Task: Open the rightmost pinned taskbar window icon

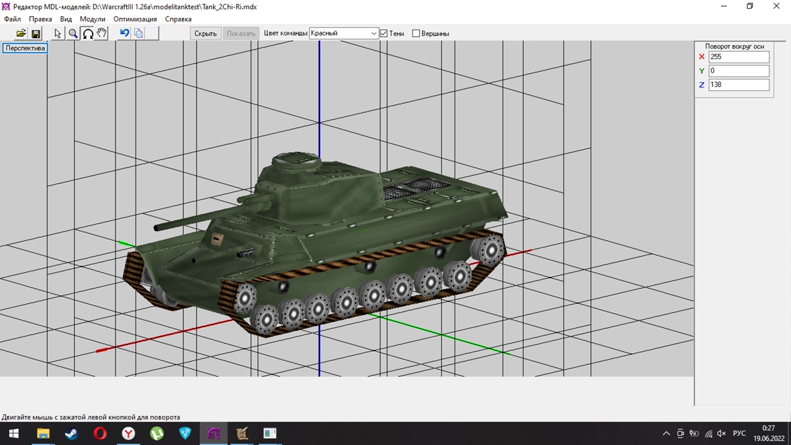Action: pyautogui.click(x=270, y=434)
